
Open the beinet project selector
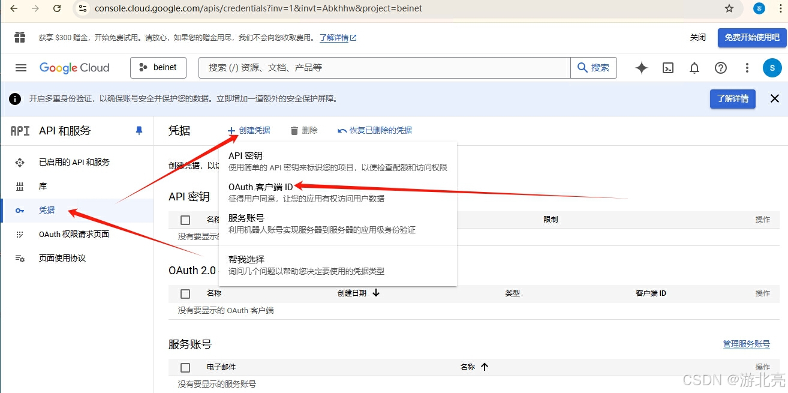(x=158, y=68)
